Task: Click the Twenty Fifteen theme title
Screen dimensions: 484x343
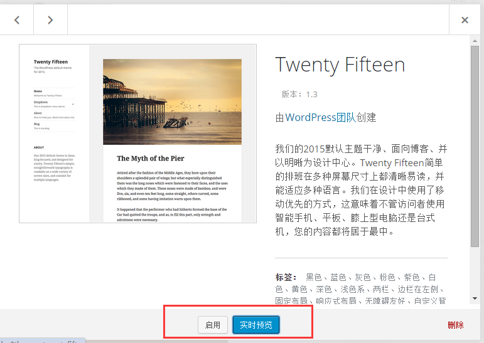Action: pos(340,65)
